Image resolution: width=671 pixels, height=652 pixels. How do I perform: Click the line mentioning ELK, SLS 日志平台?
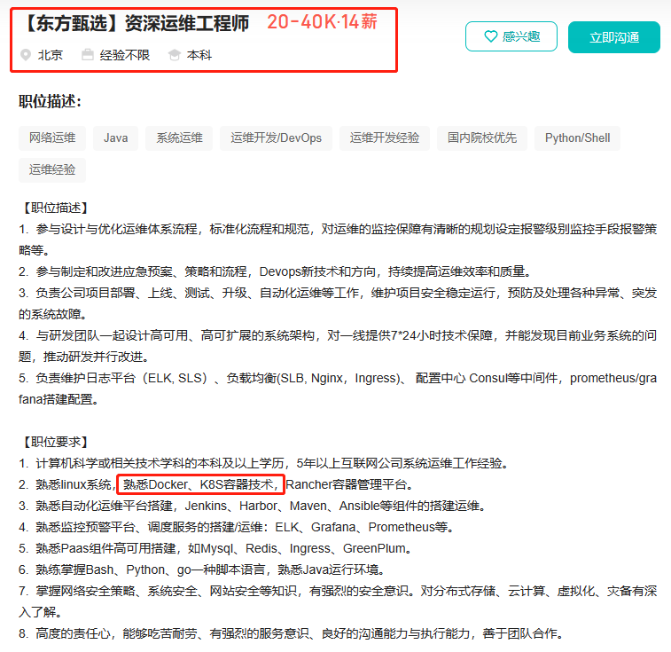(x=338, y=389)
